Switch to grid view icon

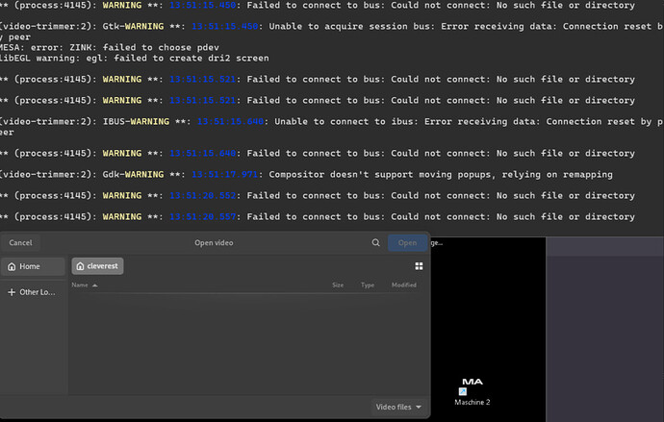tap(419, 266)
